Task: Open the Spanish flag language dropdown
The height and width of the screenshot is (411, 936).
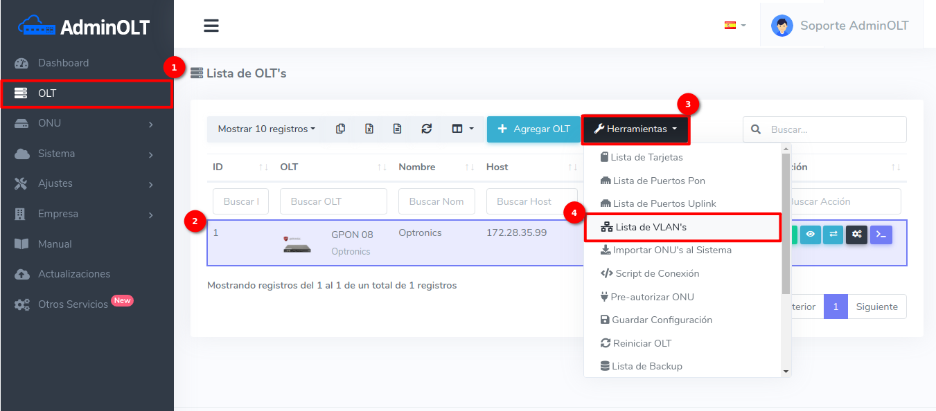Action: coord(734,26)
